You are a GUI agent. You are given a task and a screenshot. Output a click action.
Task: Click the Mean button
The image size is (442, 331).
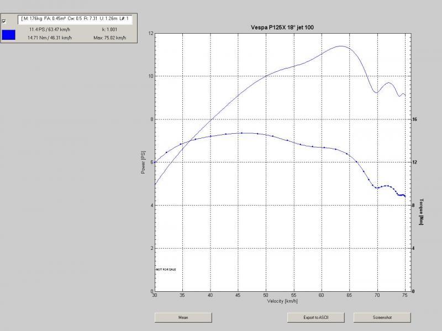183,318
